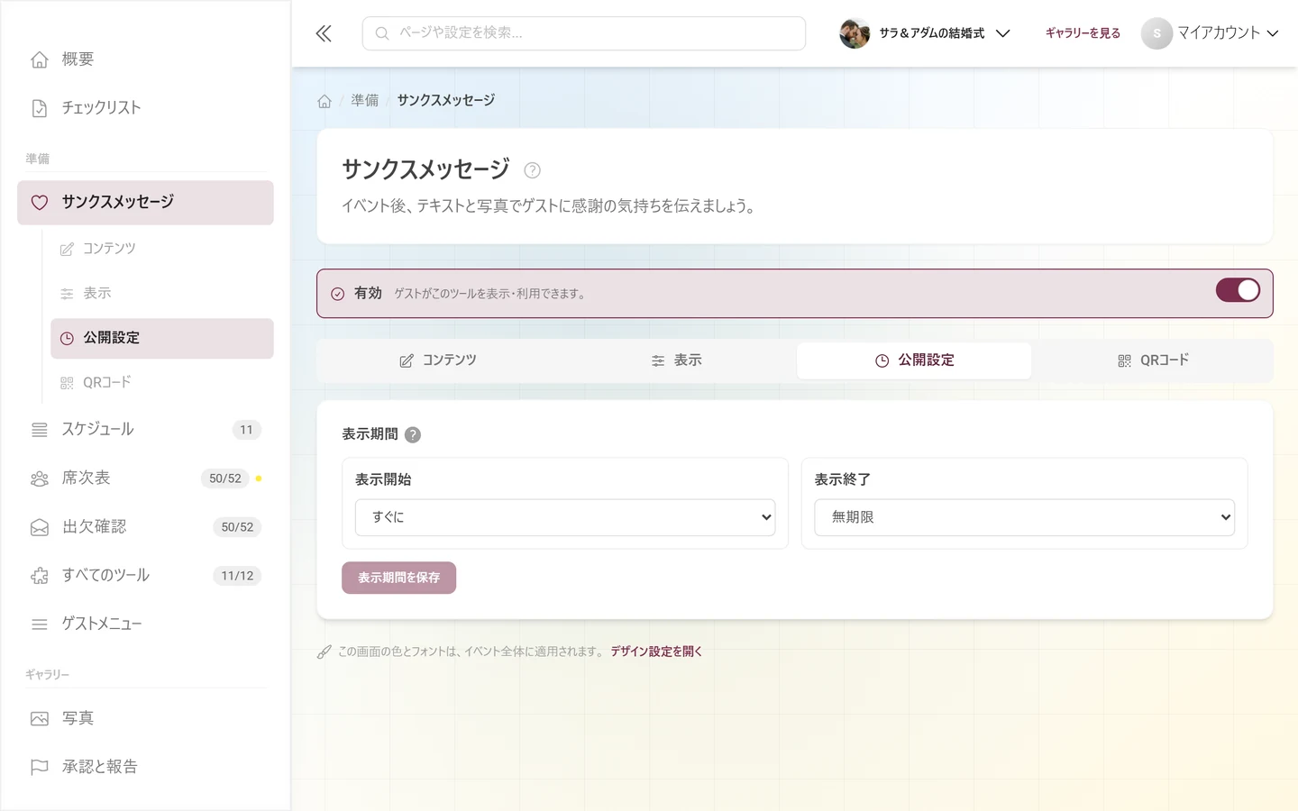The height and width of the screenshot is (811, 1298).
Task: Click the 承認と報告 flag icon
Action: pyautogui.click(x=40, y=767)
